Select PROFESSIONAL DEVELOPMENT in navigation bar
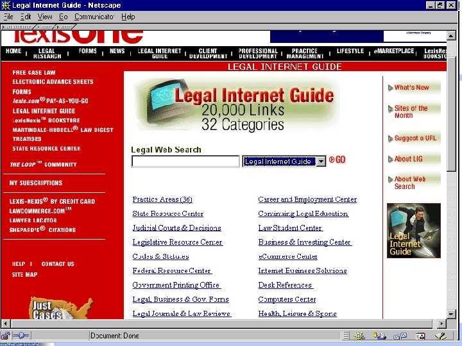This screenshot has width=462, height=346. click(258, 54)
